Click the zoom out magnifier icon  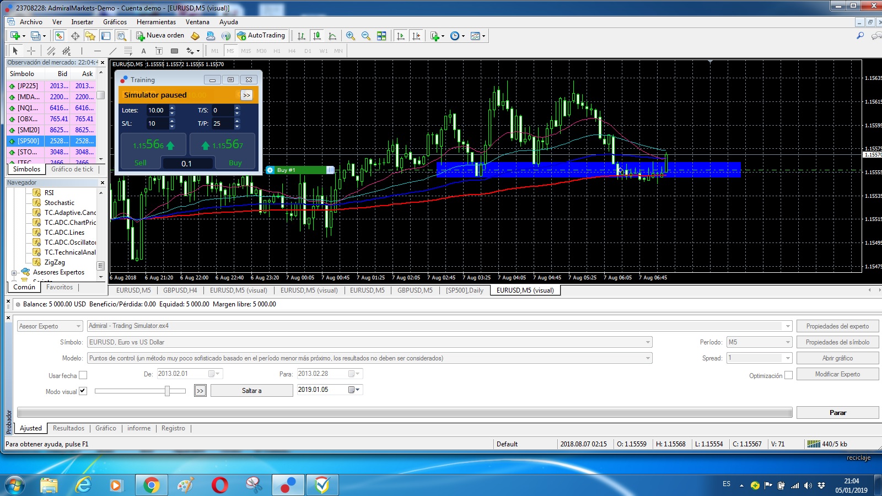366,36
